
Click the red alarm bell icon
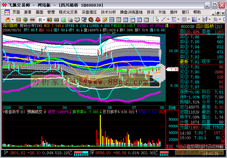(98, 20)
